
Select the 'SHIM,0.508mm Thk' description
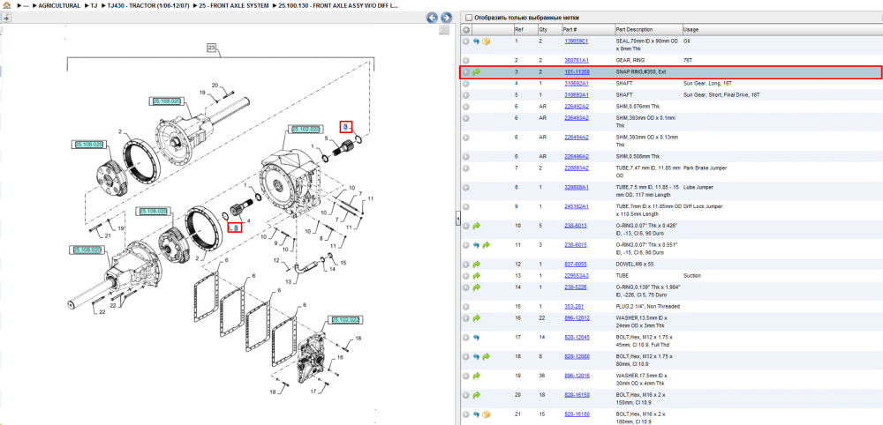(638, 156)
